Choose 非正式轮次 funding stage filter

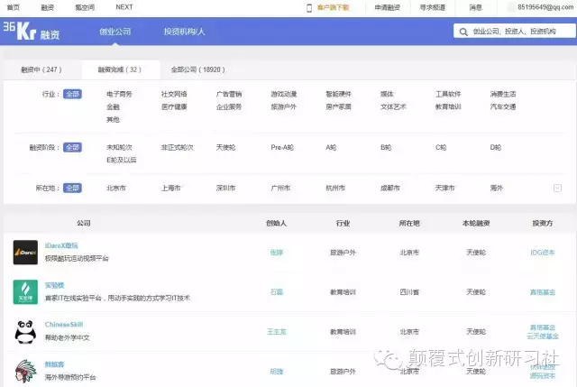pos(178,148)
